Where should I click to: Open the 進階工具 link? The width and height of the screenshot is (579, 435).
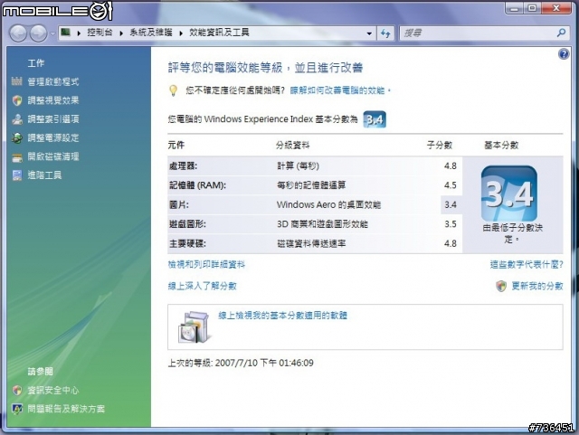[44, 175]
